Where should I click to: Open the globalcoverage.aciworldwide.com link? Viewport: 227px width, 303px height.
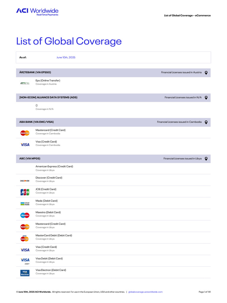click(145, 292)
